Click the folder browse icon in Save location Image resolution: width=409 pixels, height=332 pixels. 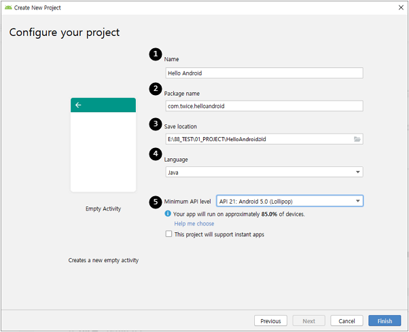pos(357,139)
